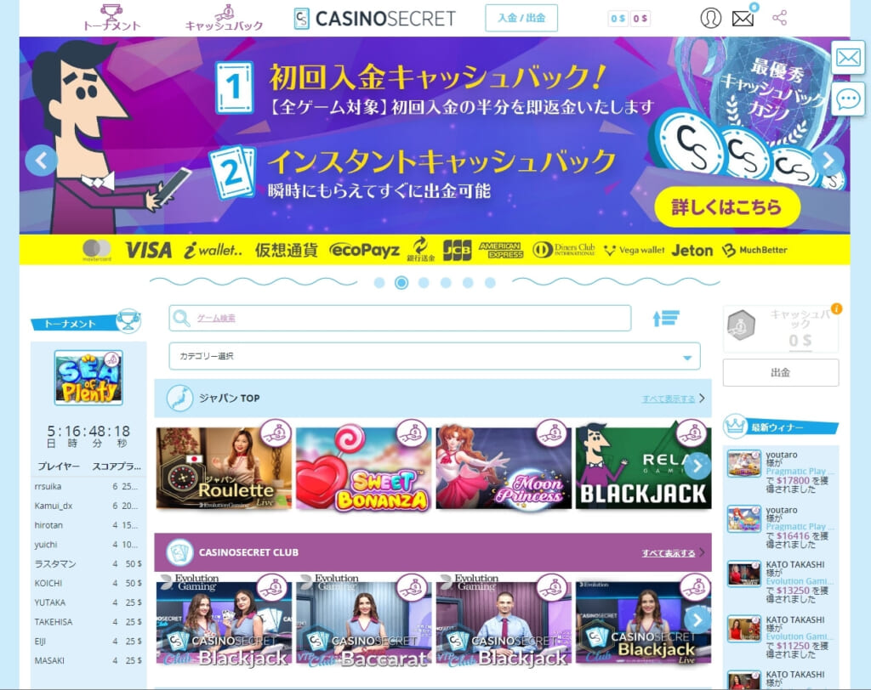
Task: Click すべて表示する in Japan TOP
Action: click(669, 399)
